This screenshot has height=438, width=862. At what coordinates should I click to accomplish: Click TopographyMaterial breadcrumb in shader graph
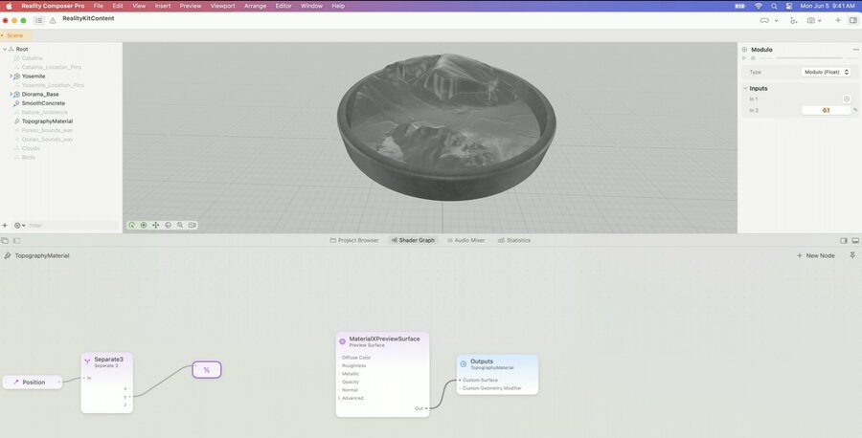pyautogui.click(x=42, y=255)
